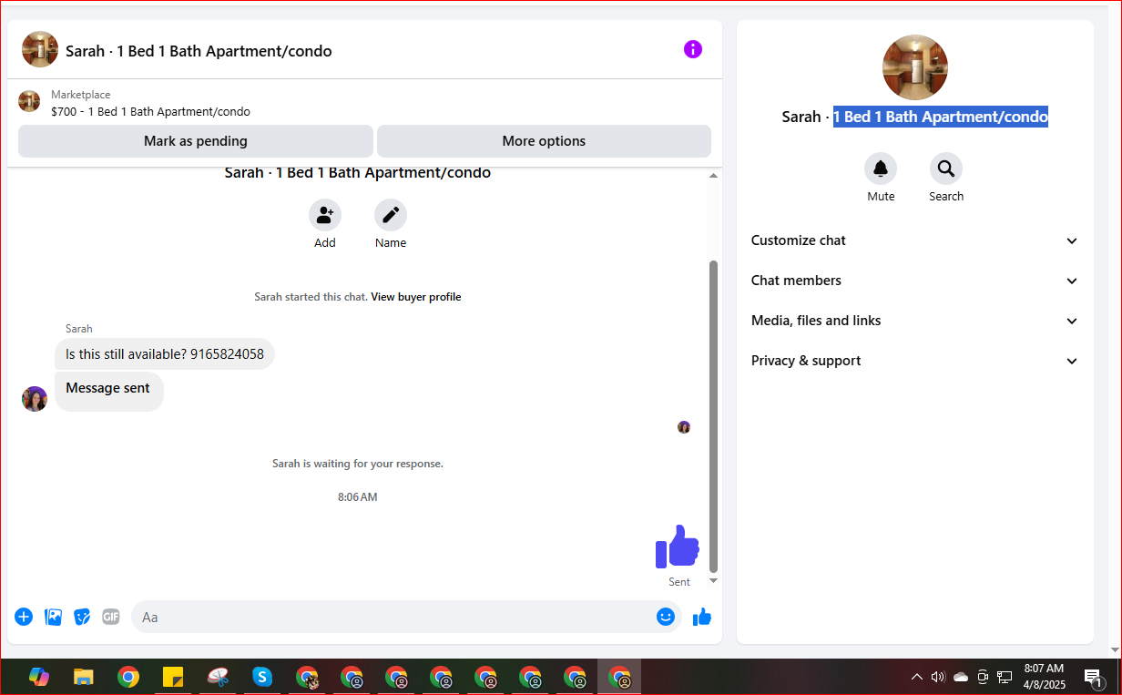Click the 'Message sent' bubble
The image size is (1122, 695).
108,390
